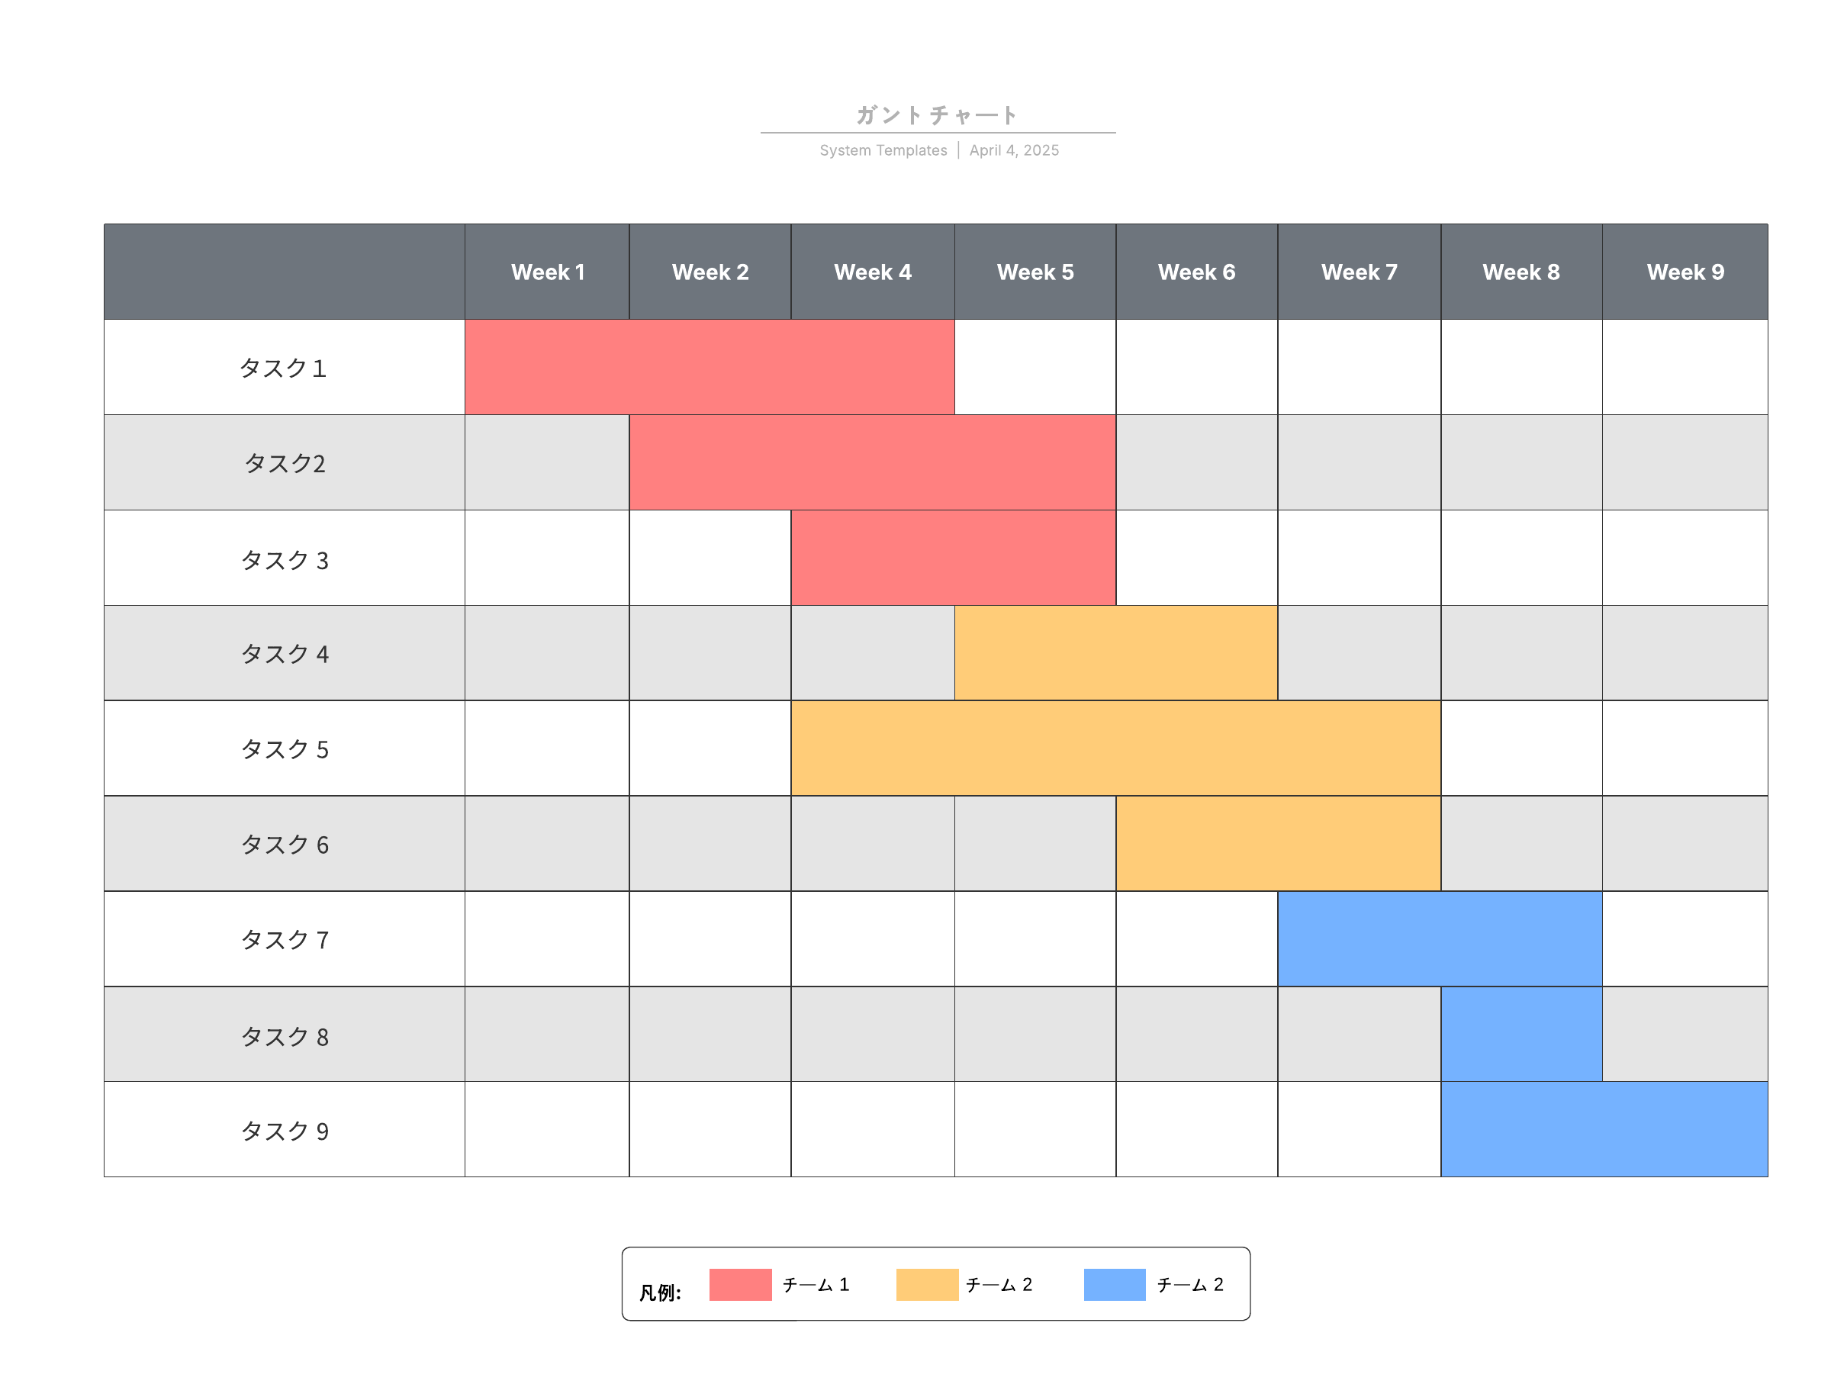Click the System Templates subtitle text

[x=883, y=150]
